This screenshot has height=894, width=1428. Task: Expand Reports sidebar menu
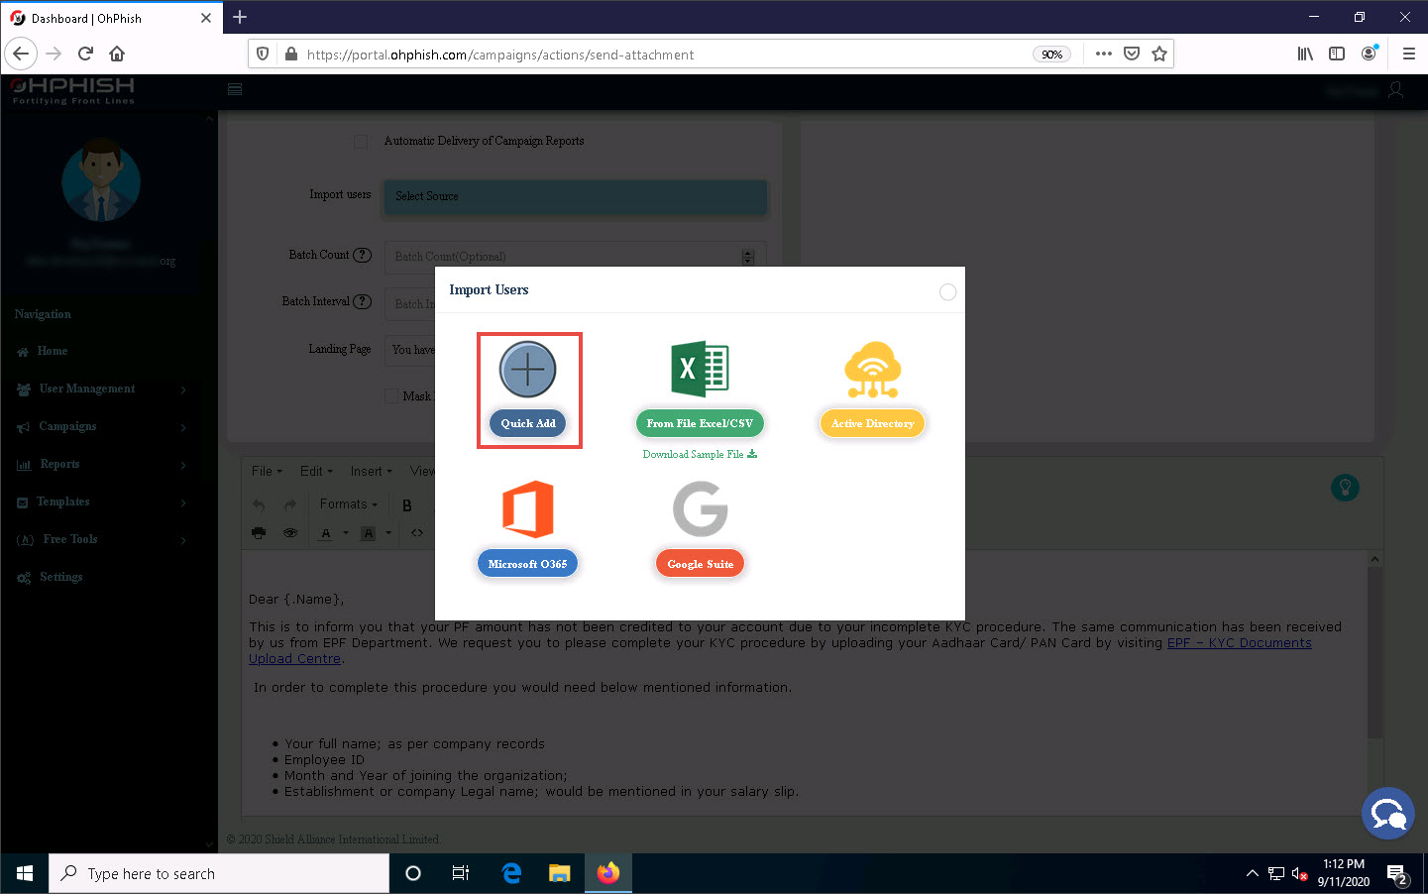[x=101, y=464]
